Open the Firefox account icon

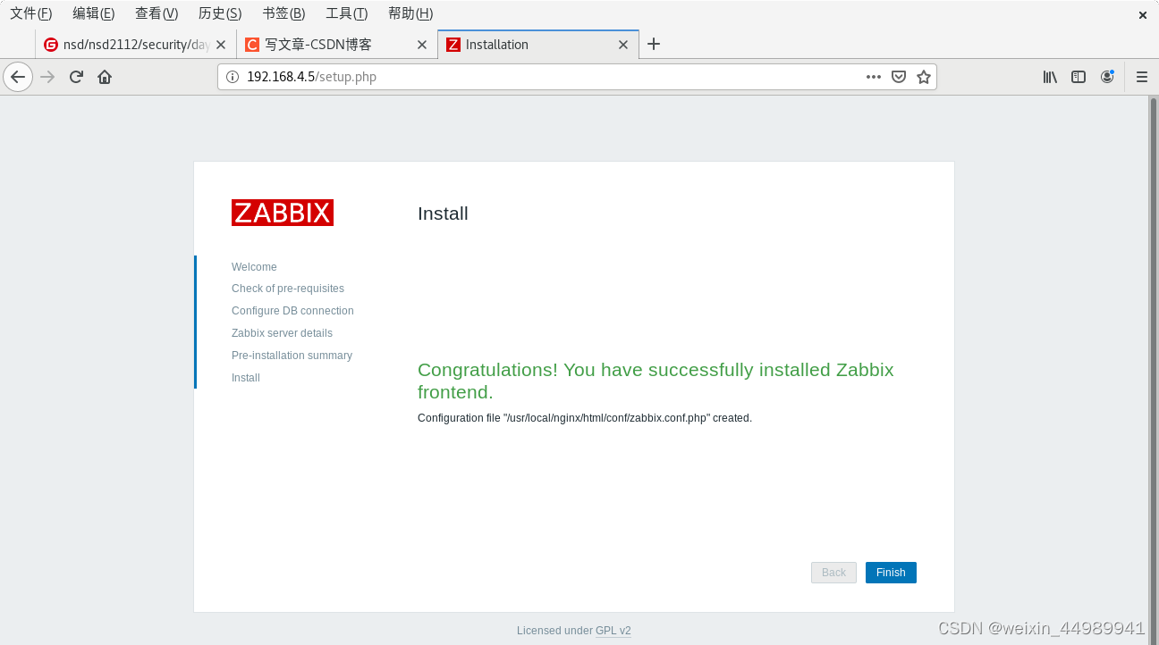point(1107,77)
